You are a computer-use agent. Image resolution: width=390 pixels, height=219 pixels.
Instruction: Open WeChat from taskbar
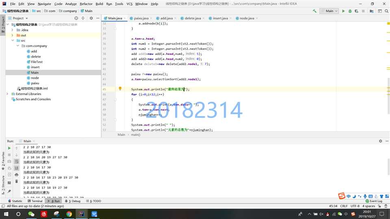pyautogui.click(x=31, y=214)
